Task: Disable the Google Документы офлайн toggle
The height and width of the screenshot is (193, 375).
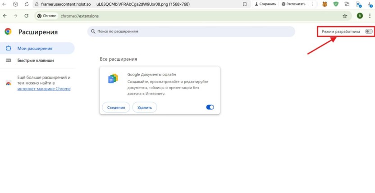Action: pos(210,107)
